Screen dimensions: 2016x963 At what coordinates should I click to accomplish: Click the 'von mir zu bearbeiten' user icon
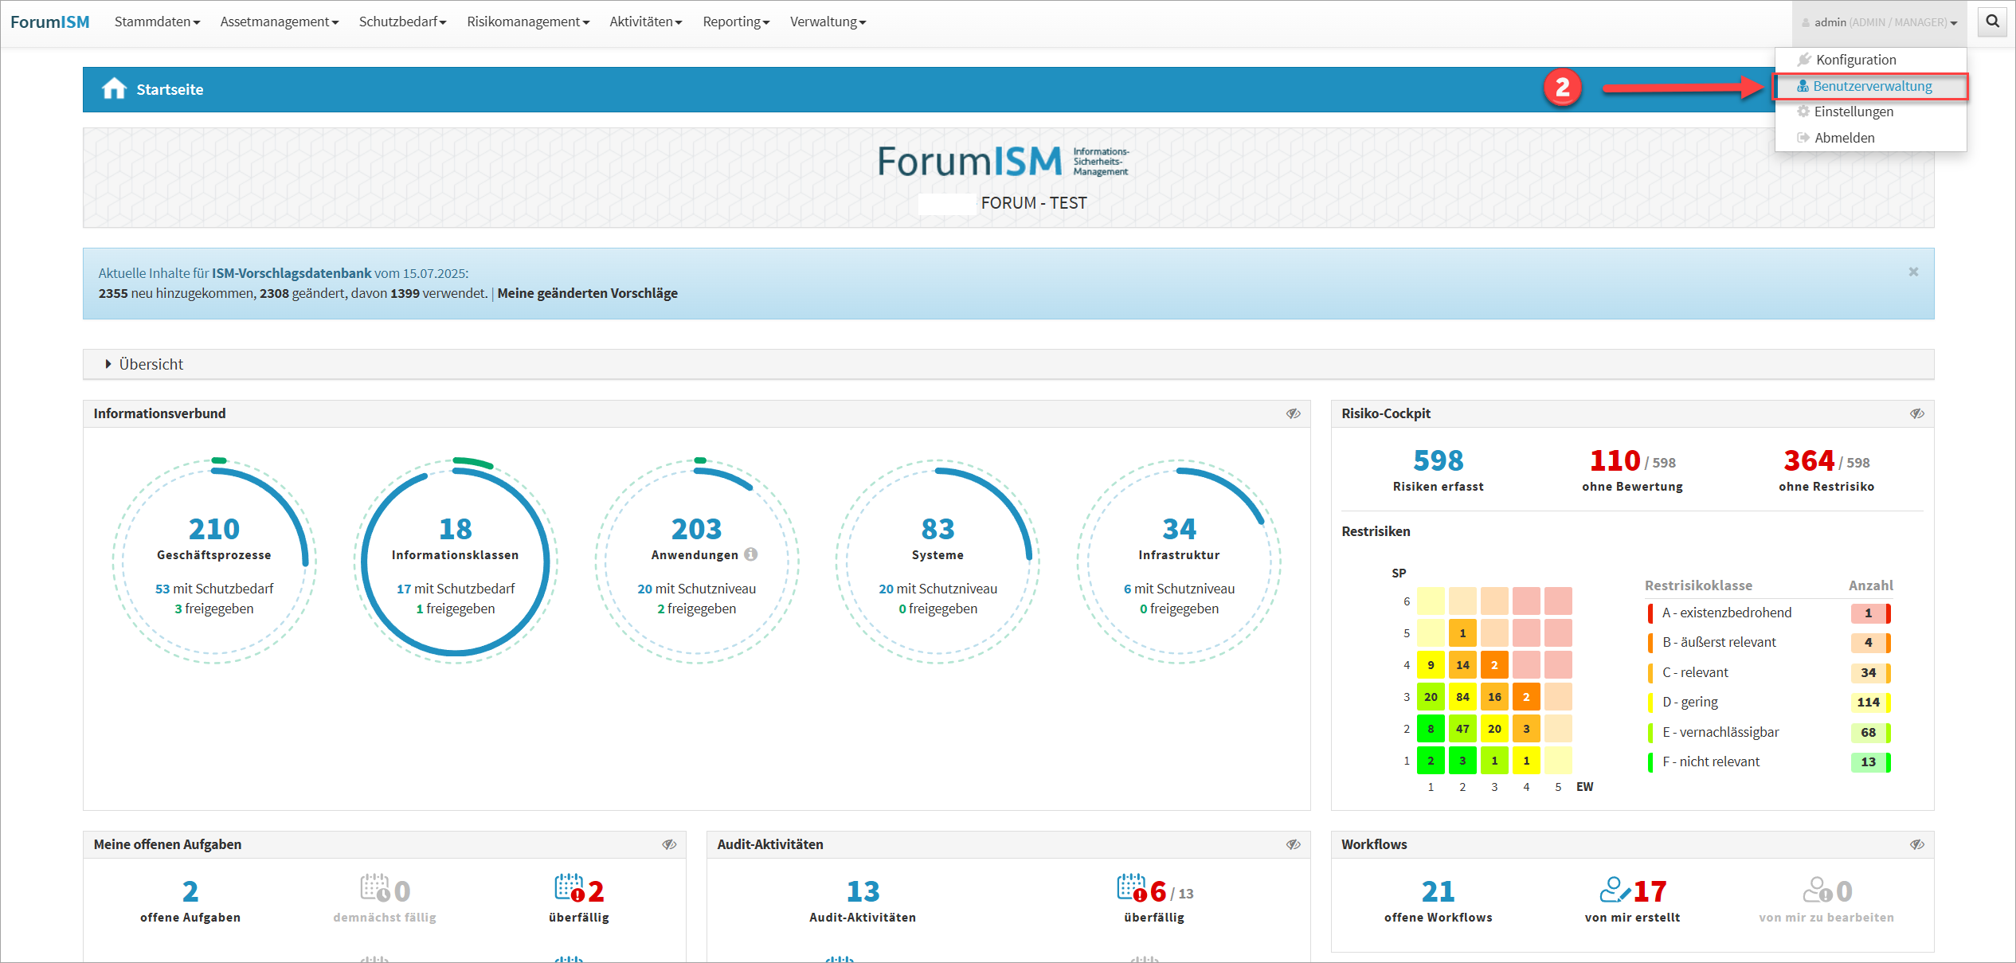pos(1818,890)
